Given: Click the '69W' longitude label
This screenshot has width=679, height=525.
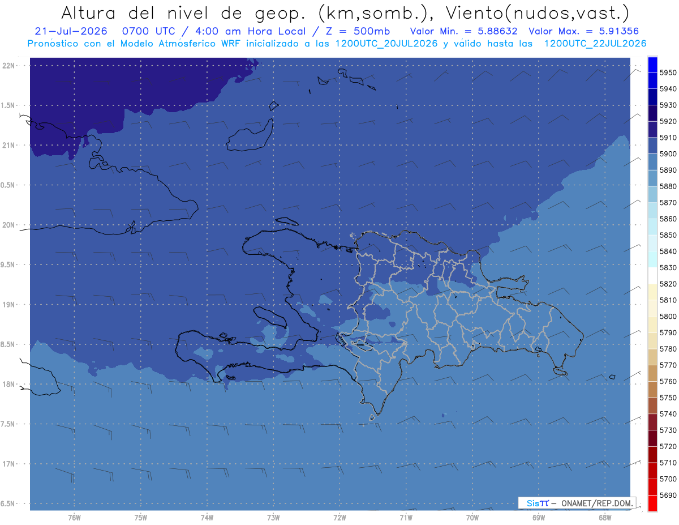Looking at the screenshot, I should 539,518.
